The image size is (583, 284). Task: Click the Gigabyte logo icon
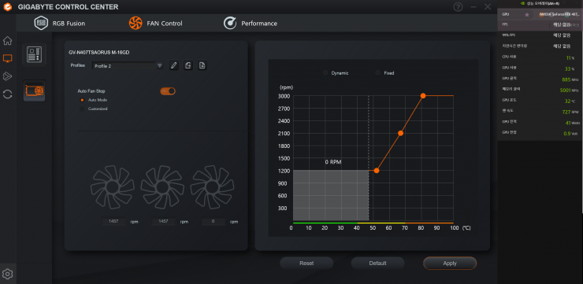click(7, 6)
